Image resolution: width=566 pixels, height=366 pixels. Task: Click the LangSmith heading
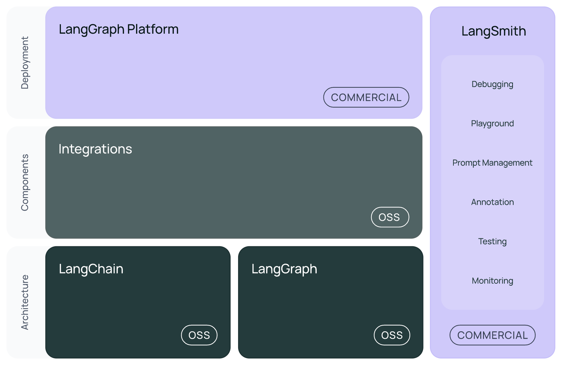click(x=494, y=31)
